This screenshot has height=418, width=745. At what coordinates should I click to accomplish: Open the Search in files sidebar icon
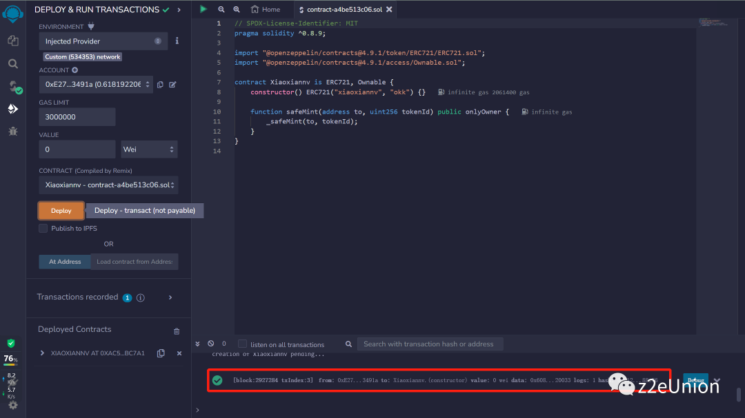pos(12,63)
